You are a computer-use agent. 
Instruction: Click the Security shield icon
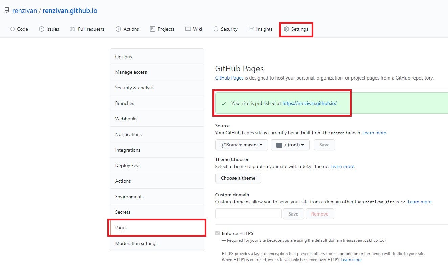216,29
